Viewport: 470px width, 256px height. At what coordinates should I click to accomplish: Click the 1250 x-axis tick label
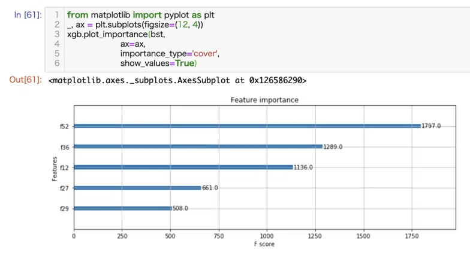click(315, 236)
